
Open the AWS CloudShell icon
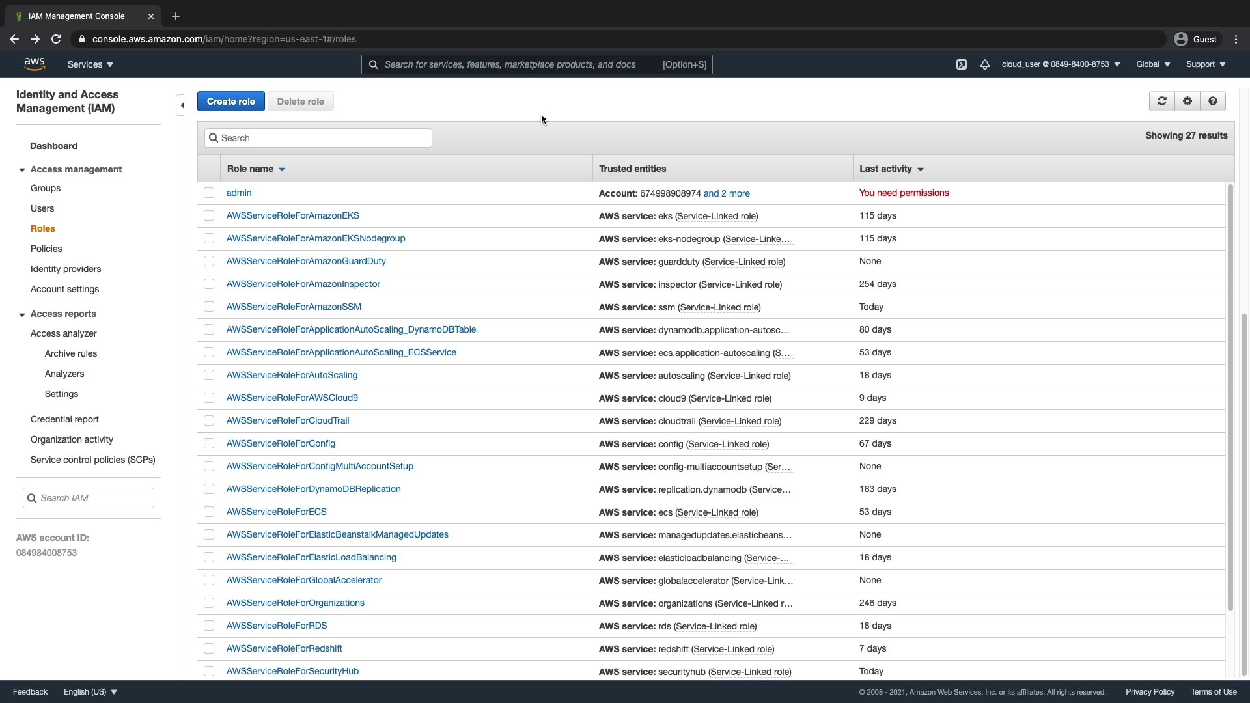click(962, 64)
